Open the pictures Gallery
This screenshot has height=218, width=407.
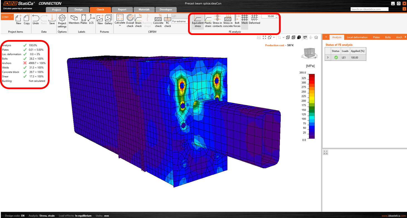coord(108,20)
